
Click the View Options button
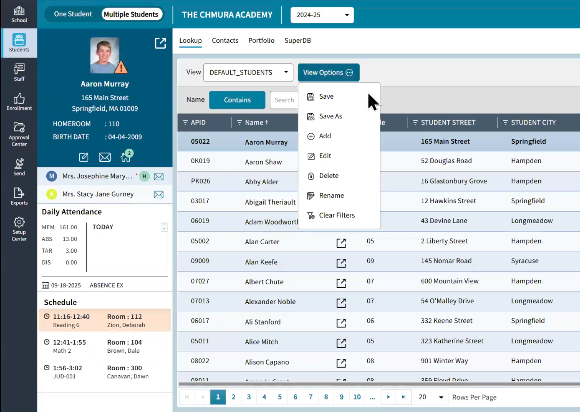tap(328, 72)
